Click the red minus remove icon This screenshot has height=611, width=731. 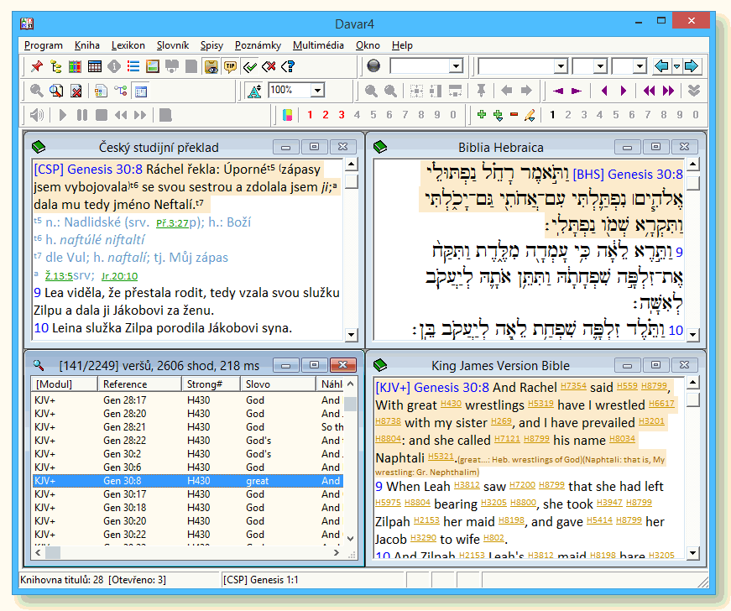pyautogui.click(x=514, y=115)
